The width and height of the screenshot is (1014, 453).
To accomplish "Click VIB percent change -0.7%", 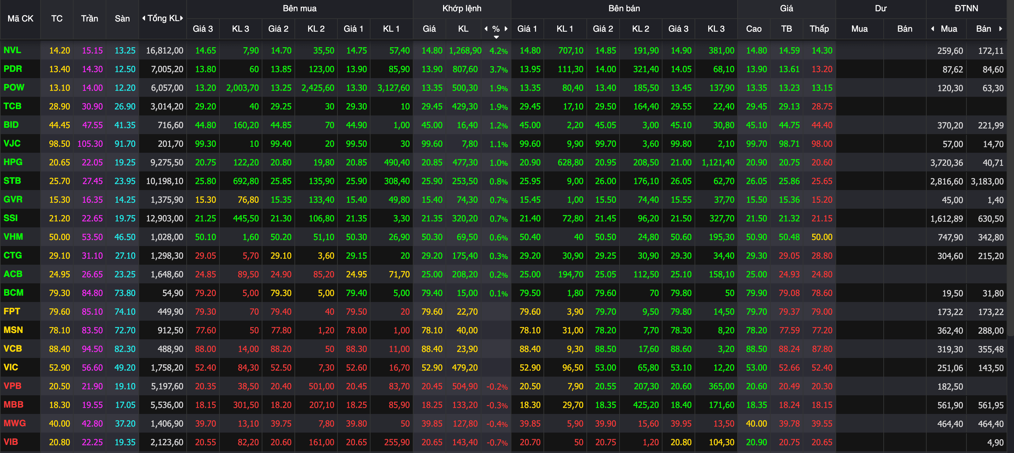I will tap(497, 442).
